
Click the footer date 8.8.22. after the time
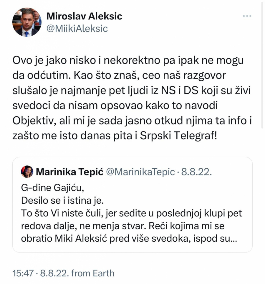click(x=54, y=273)
